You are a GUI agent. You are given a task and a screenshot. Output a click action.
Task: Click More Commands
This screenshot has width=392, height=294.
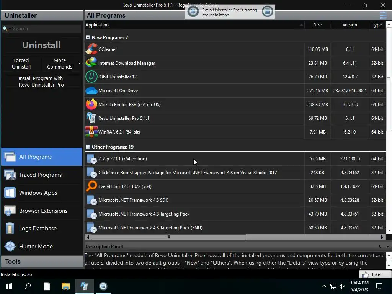pyautogui.click(x=59, y=64)
